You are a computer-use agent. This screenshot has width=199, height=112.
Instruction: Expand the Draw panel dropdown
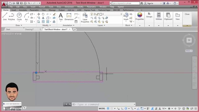click(x=19, y=26)
